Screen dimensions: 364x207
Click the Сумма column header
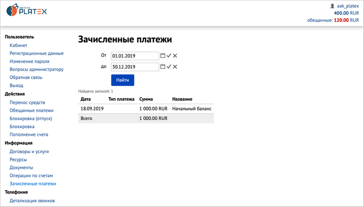(x=146, y=99)
